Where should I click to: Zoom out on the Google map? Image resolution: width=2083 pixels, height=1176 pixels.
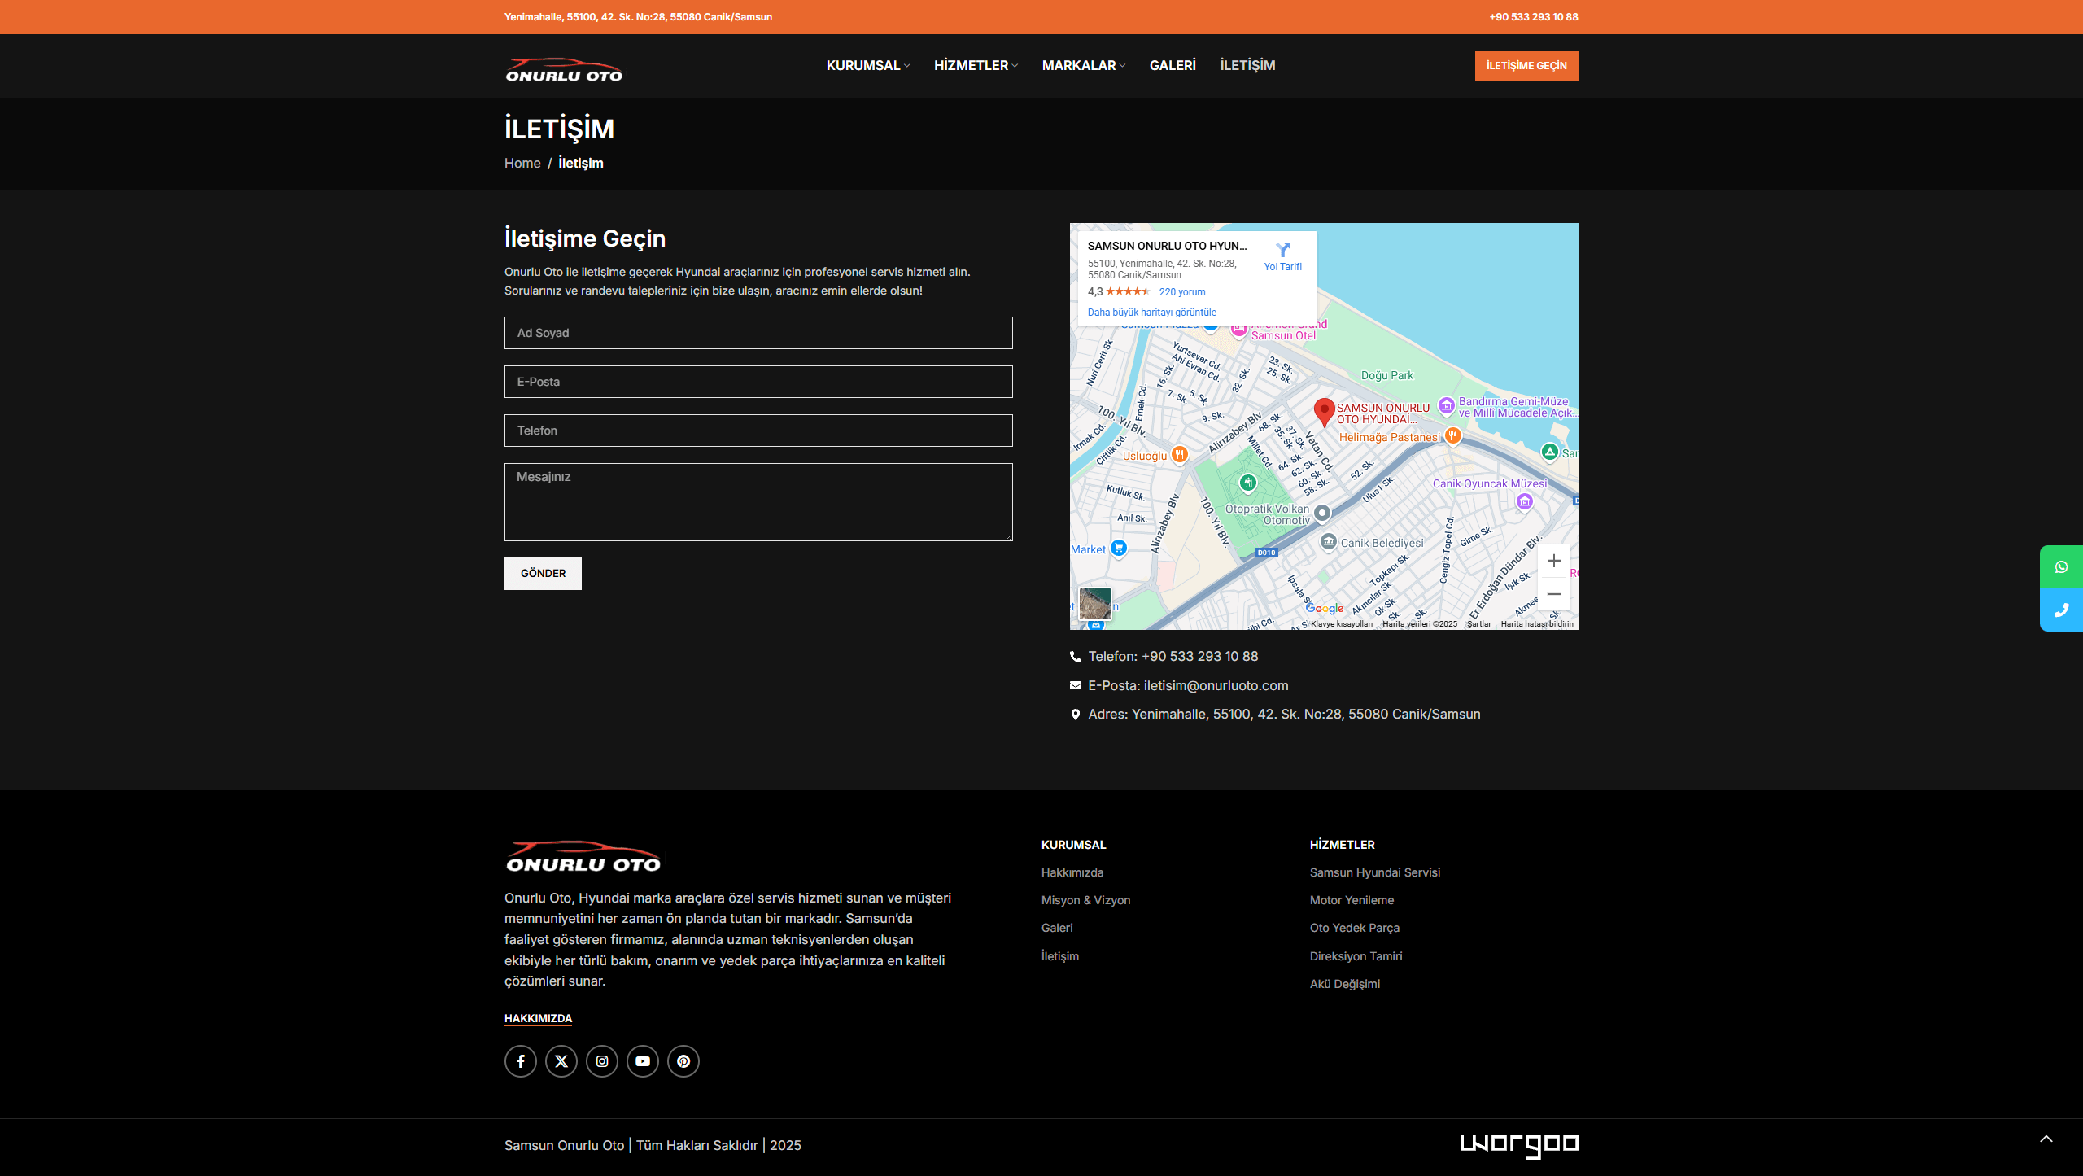[1554, 594]
